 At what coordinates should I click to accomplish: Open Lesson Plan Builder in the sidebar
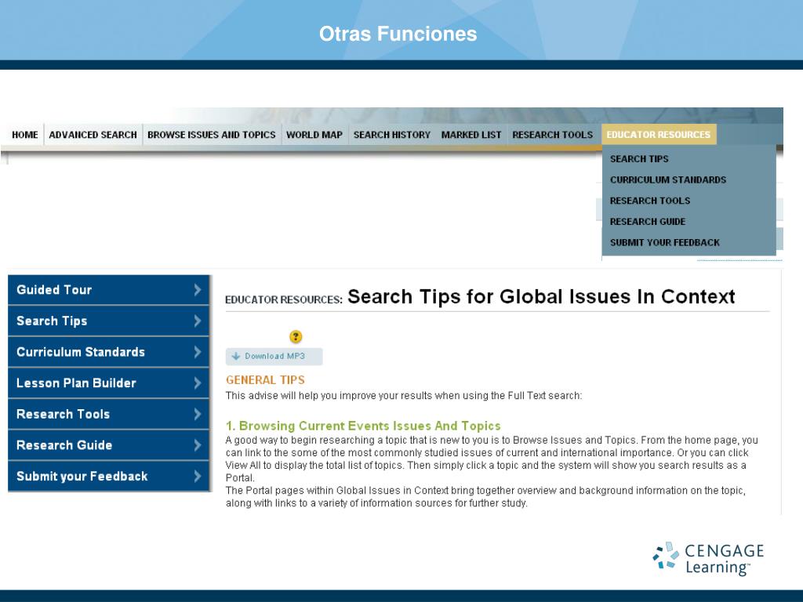108,383
